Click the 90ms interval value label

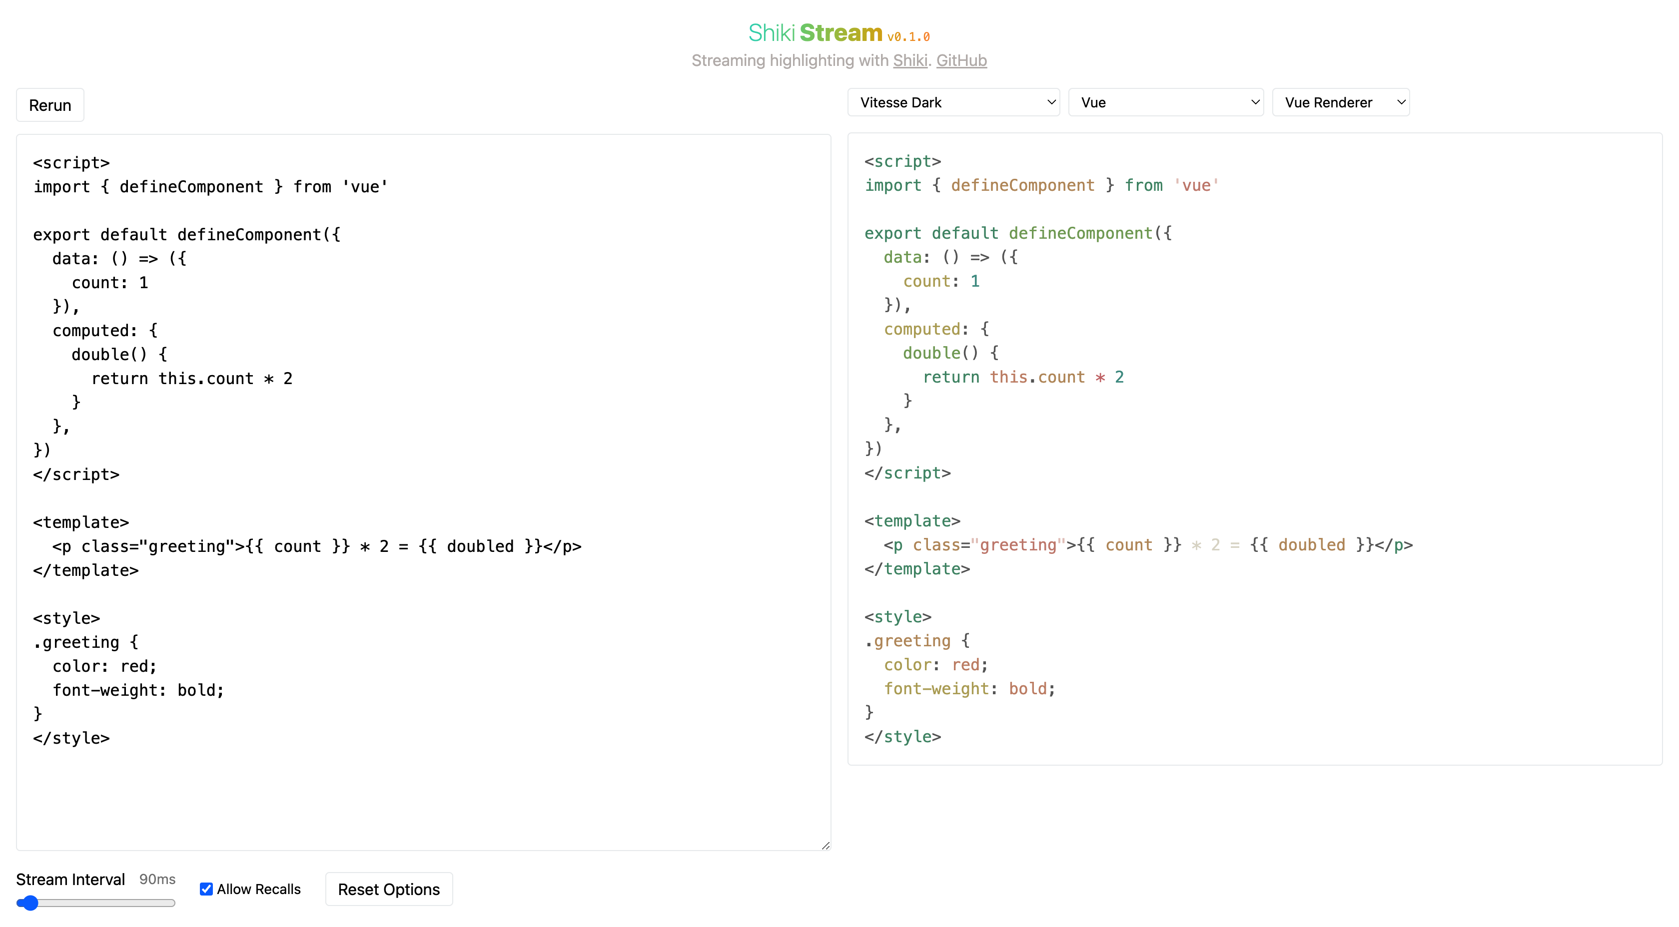(157, 880)
